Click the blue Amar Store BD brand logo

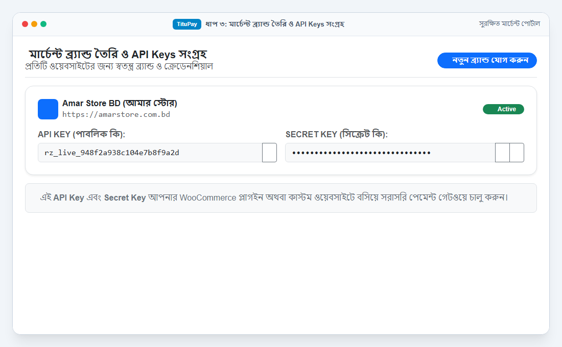[x=48, y=109]
